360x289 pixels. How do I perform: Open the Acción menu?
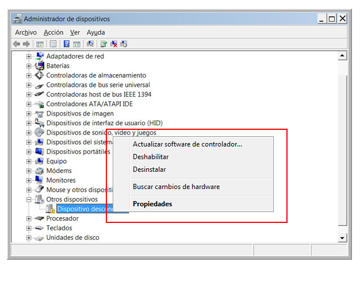[53, 33]
